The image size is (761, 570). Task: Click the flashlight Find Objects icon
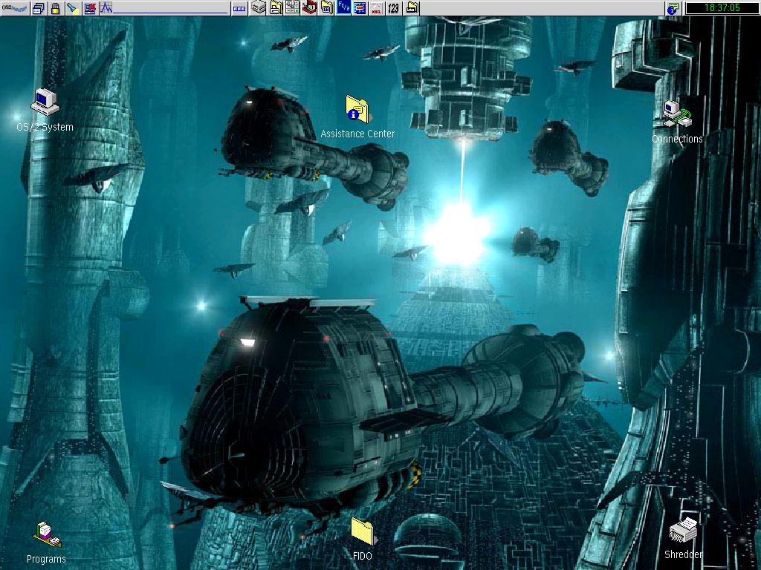tap(73, 7)
